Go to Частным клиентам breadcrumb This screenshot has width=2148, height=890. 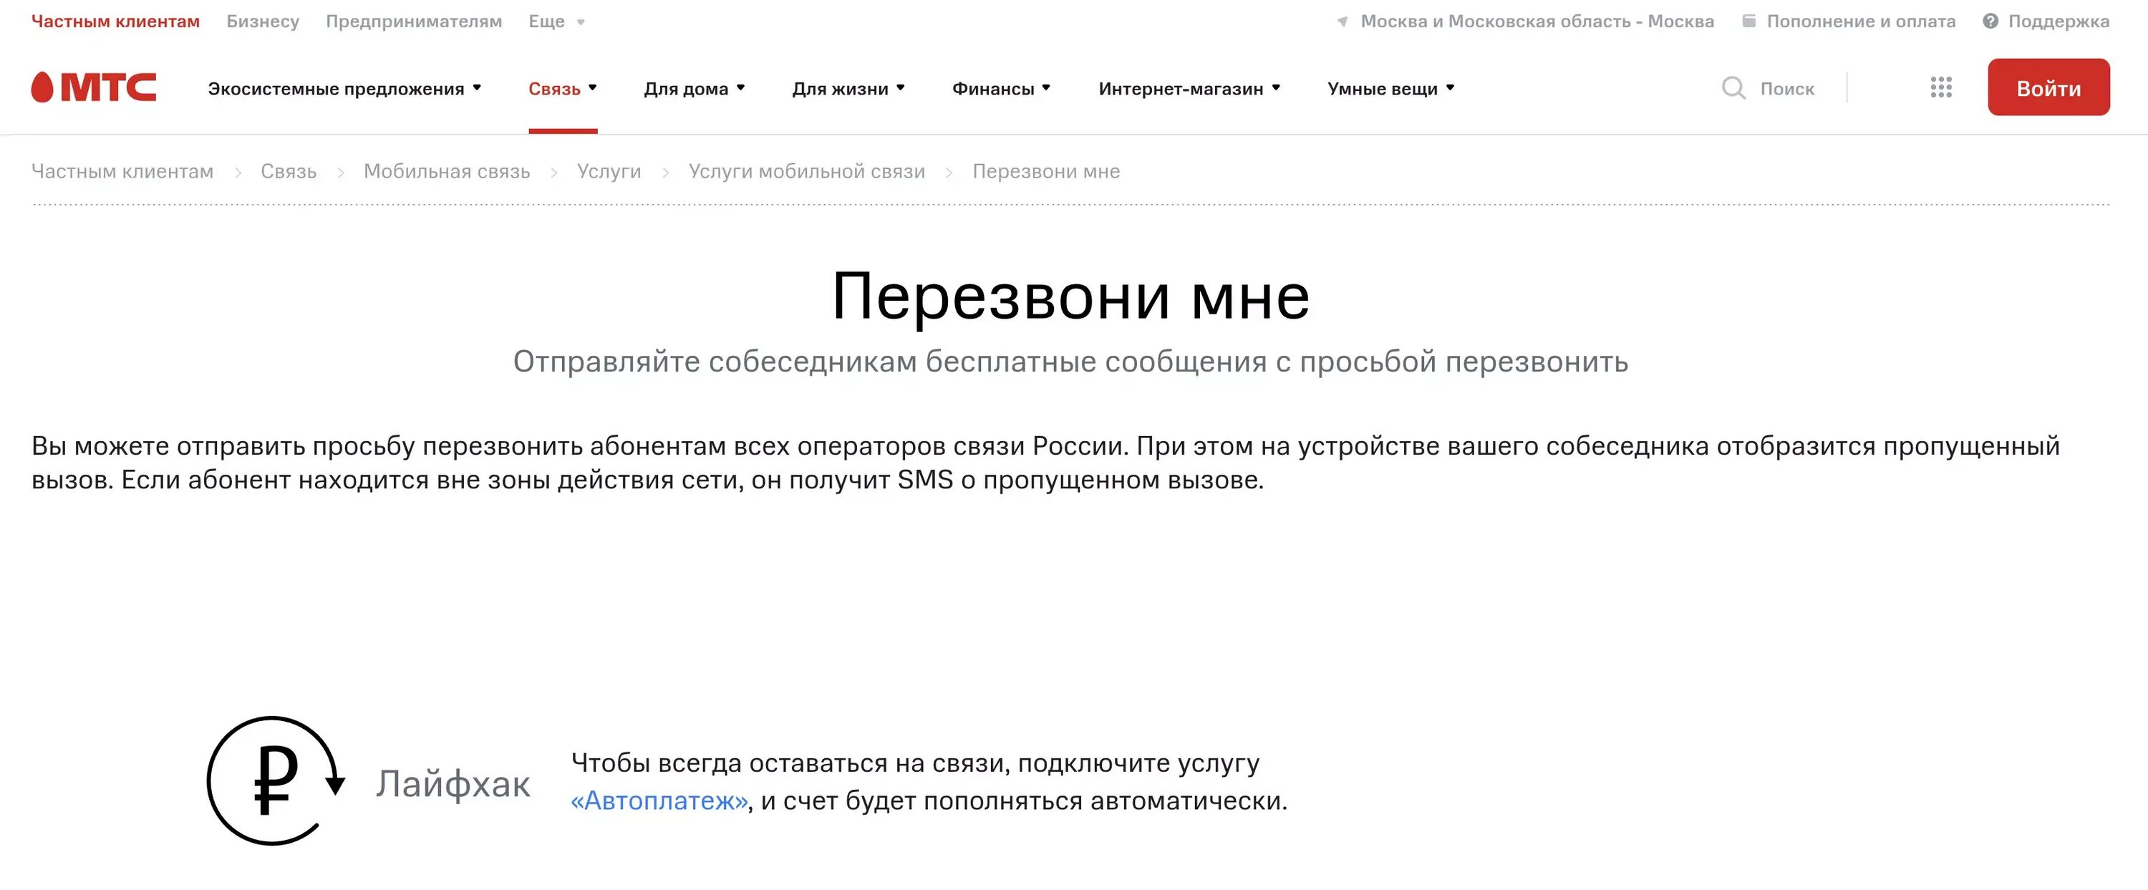[x=122, y=171]
